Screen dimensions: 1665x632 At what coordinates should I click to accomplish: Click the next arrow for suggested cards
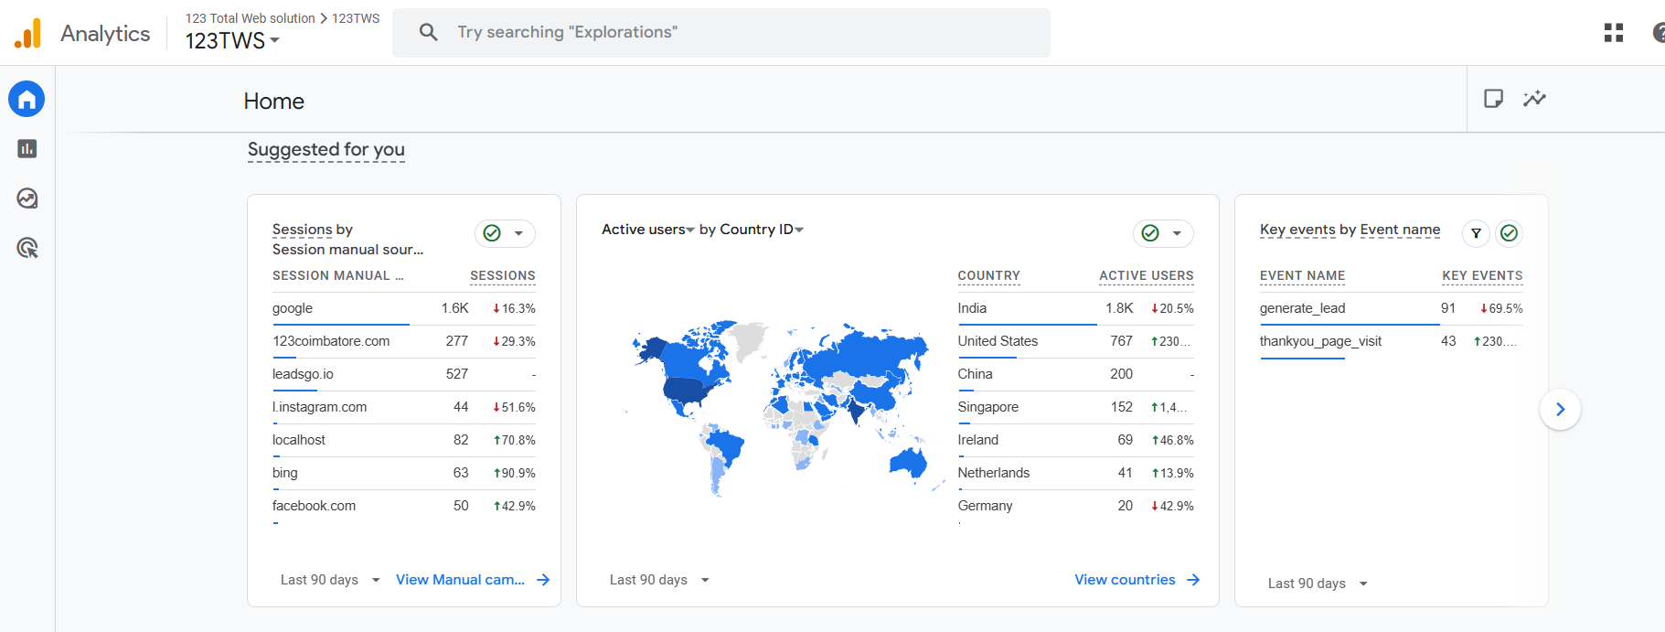1560,409
